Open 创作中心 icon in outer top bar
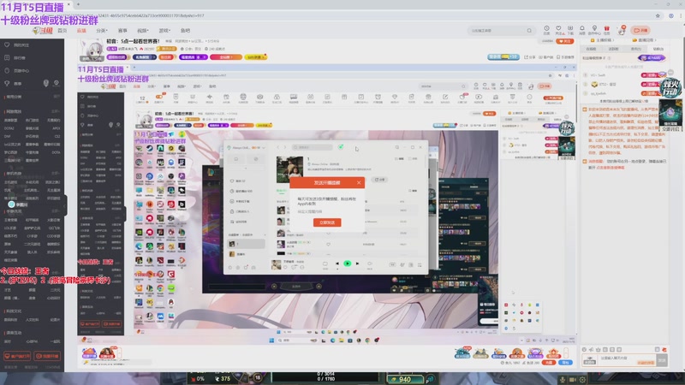Image resolution: width=685 pixels, height=385 pixels. [594, 30]
